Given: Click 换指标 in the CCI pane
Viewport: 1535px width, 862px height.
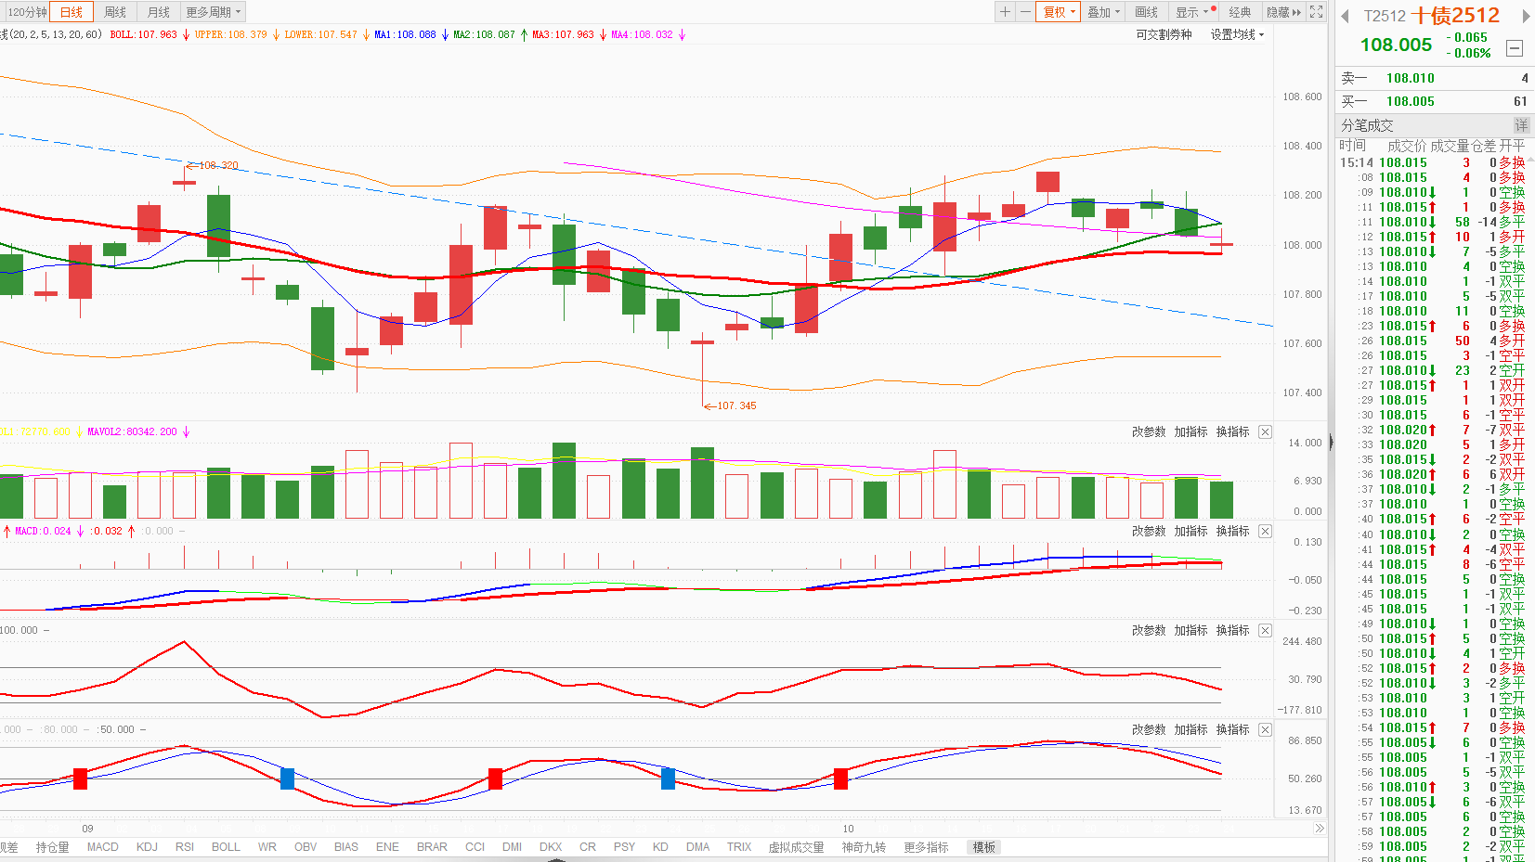Looking at the screenshot, I should pos(1232,631).
